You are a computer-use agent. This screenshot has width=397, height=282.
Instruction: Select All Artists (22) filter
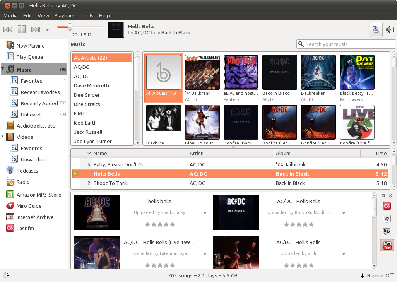pos(102,58)
